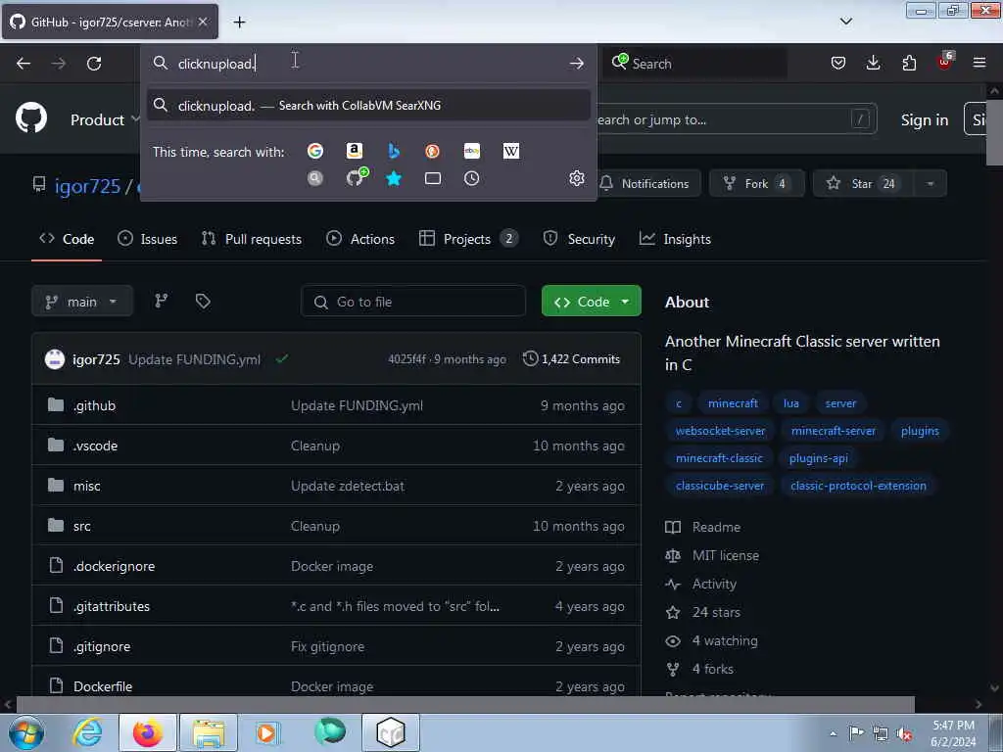Image resolution: width=1003 pixels, height=752 pixels.
Task: Open the Firefox downloads panel
Action: (873, 63)
